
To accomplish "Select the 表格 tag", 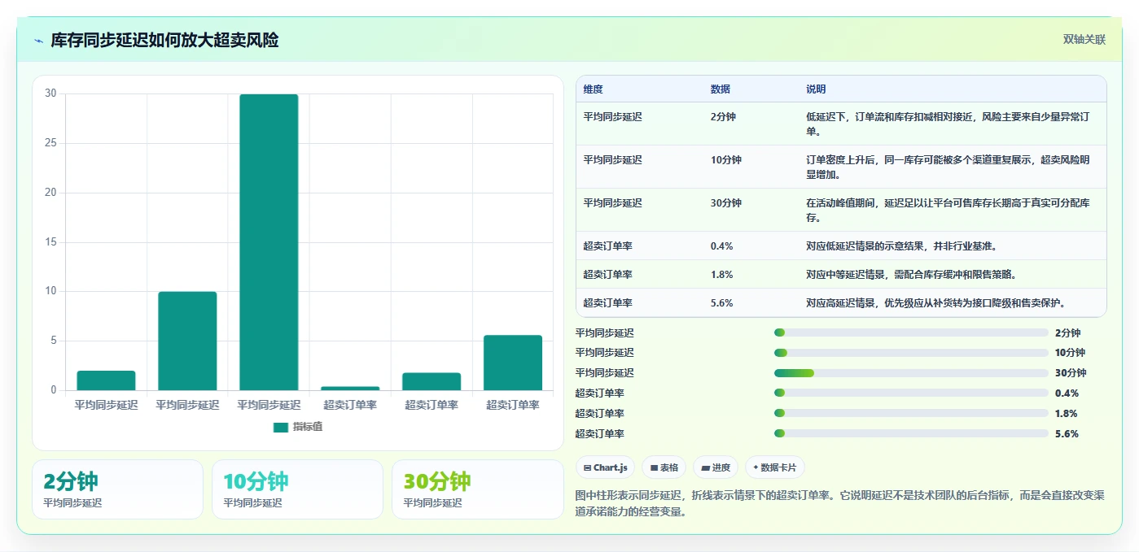I will coord(664,467).
